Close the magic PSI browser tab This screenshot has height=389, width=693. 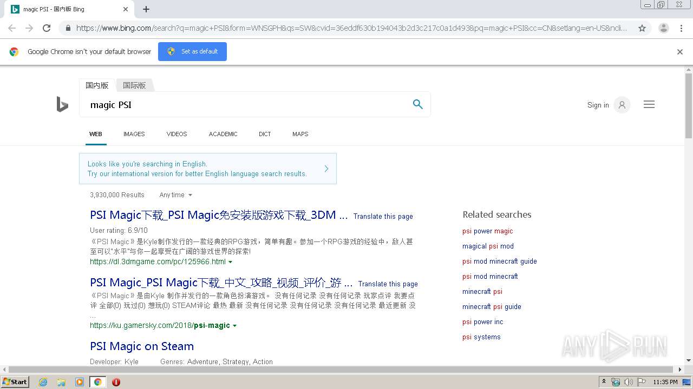[x=126, y=9]
